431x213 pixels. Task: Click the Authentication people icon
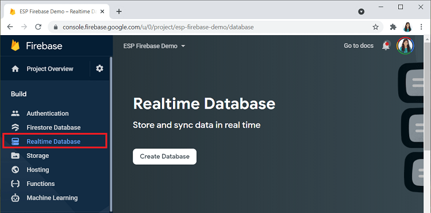point(16,113)
